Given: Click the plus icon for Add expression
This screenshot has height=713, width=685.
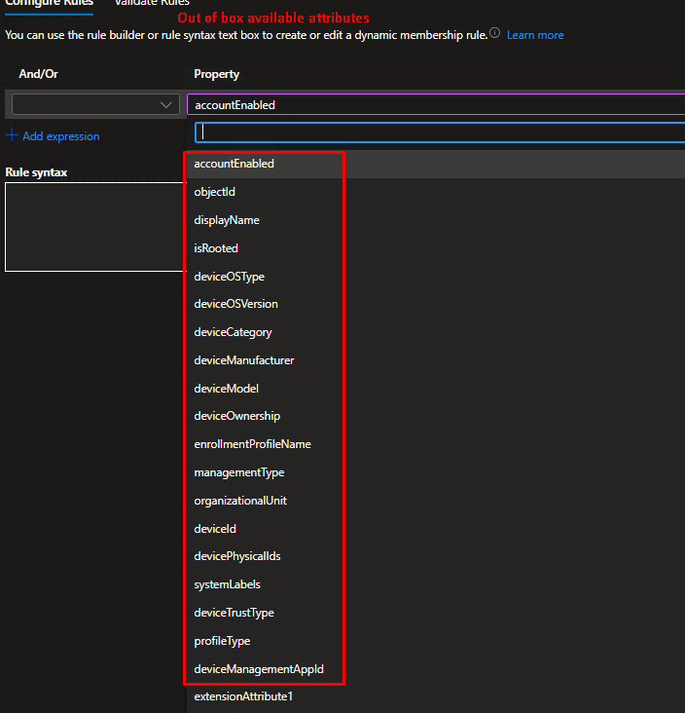Looking at the screenshot, I should [x=12, y=136].
